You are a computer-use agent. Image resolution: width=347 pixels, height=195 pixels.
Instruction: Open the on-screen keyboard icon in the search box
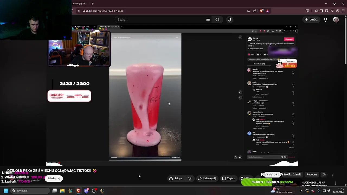[x=208, y=19]
